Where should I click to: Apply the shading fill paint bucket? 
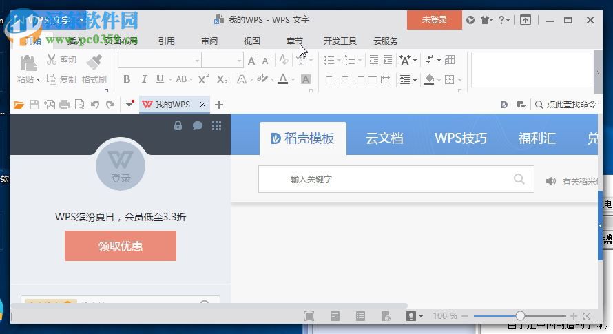429,79
